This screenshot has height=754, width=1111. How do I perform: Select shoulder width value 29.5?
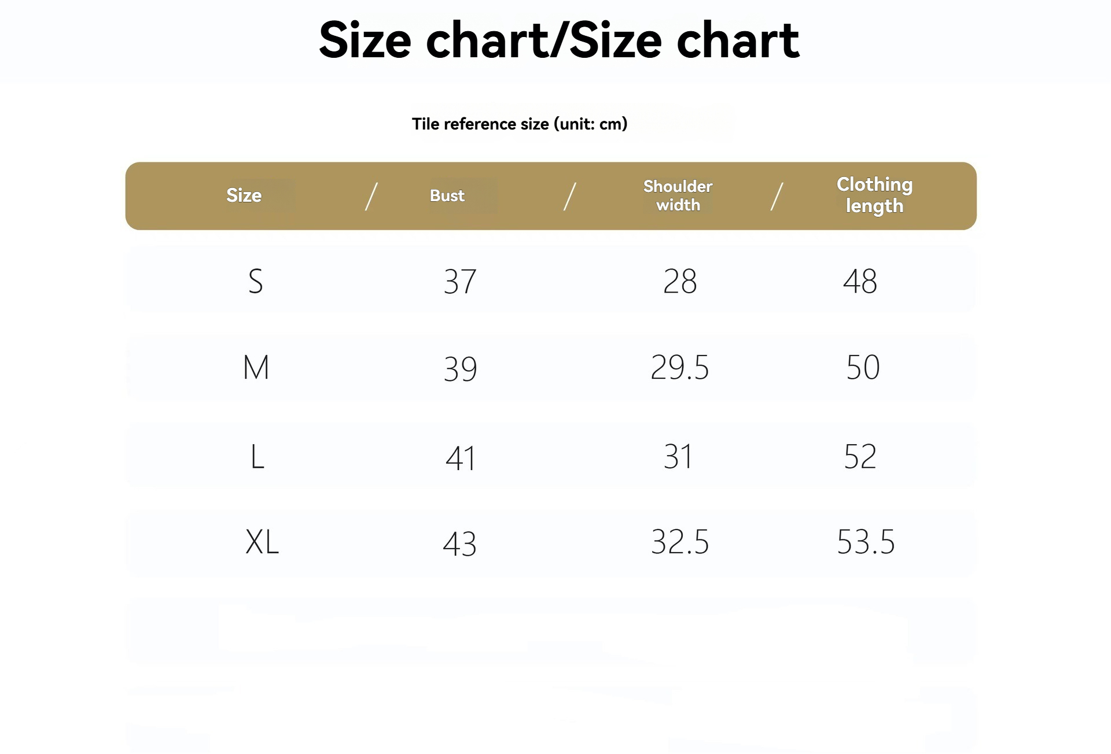pyautogui.click(x=679, y=367)
